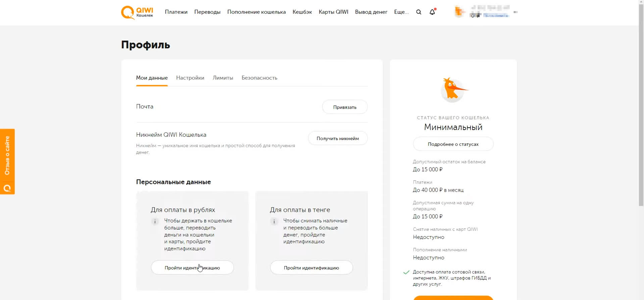Viewport: 644px width, 300px height.
Task: Click Подробнее о статусах button
Action: coord(453,144)
